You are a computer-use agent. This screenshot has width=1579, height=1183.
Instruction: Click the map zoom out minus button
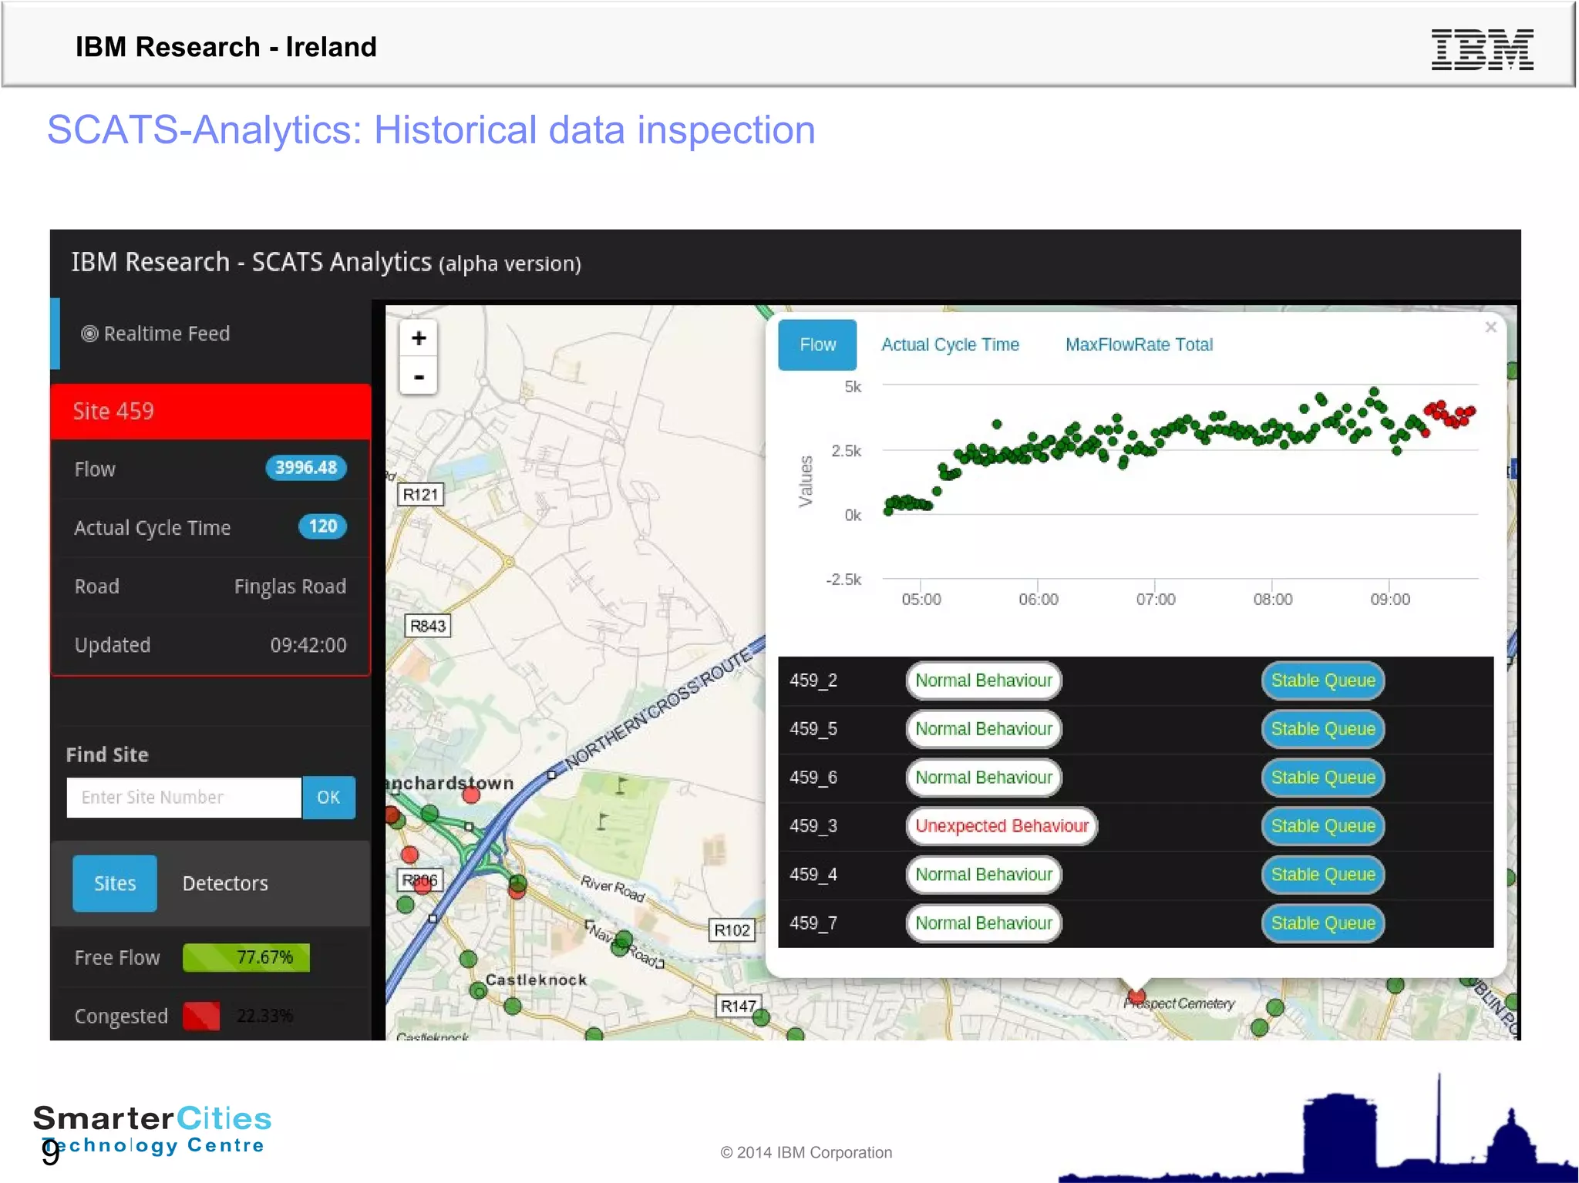coord(419,377)
